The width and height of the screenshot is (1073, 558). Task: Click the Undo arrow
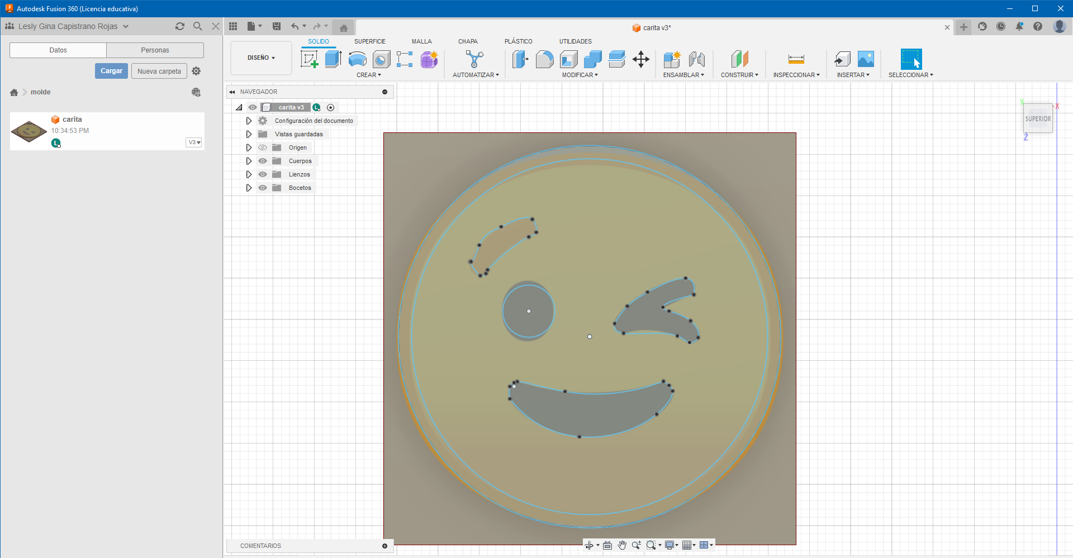click(295, 26)
